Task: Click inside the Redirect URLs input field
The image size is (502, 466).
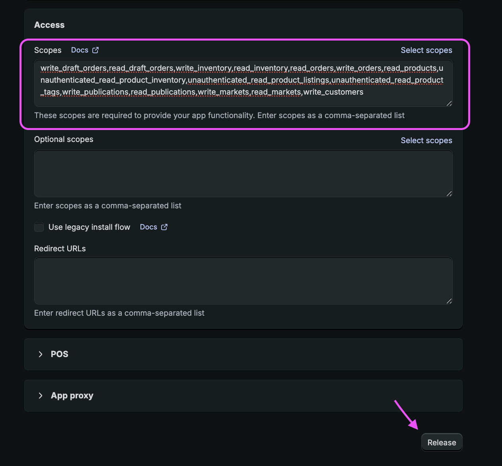Action: tap(243, 281)
